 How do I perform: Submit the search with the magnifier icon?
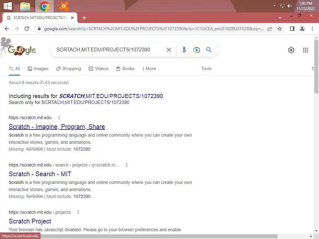pyautogui.click(x=209, y=49)
